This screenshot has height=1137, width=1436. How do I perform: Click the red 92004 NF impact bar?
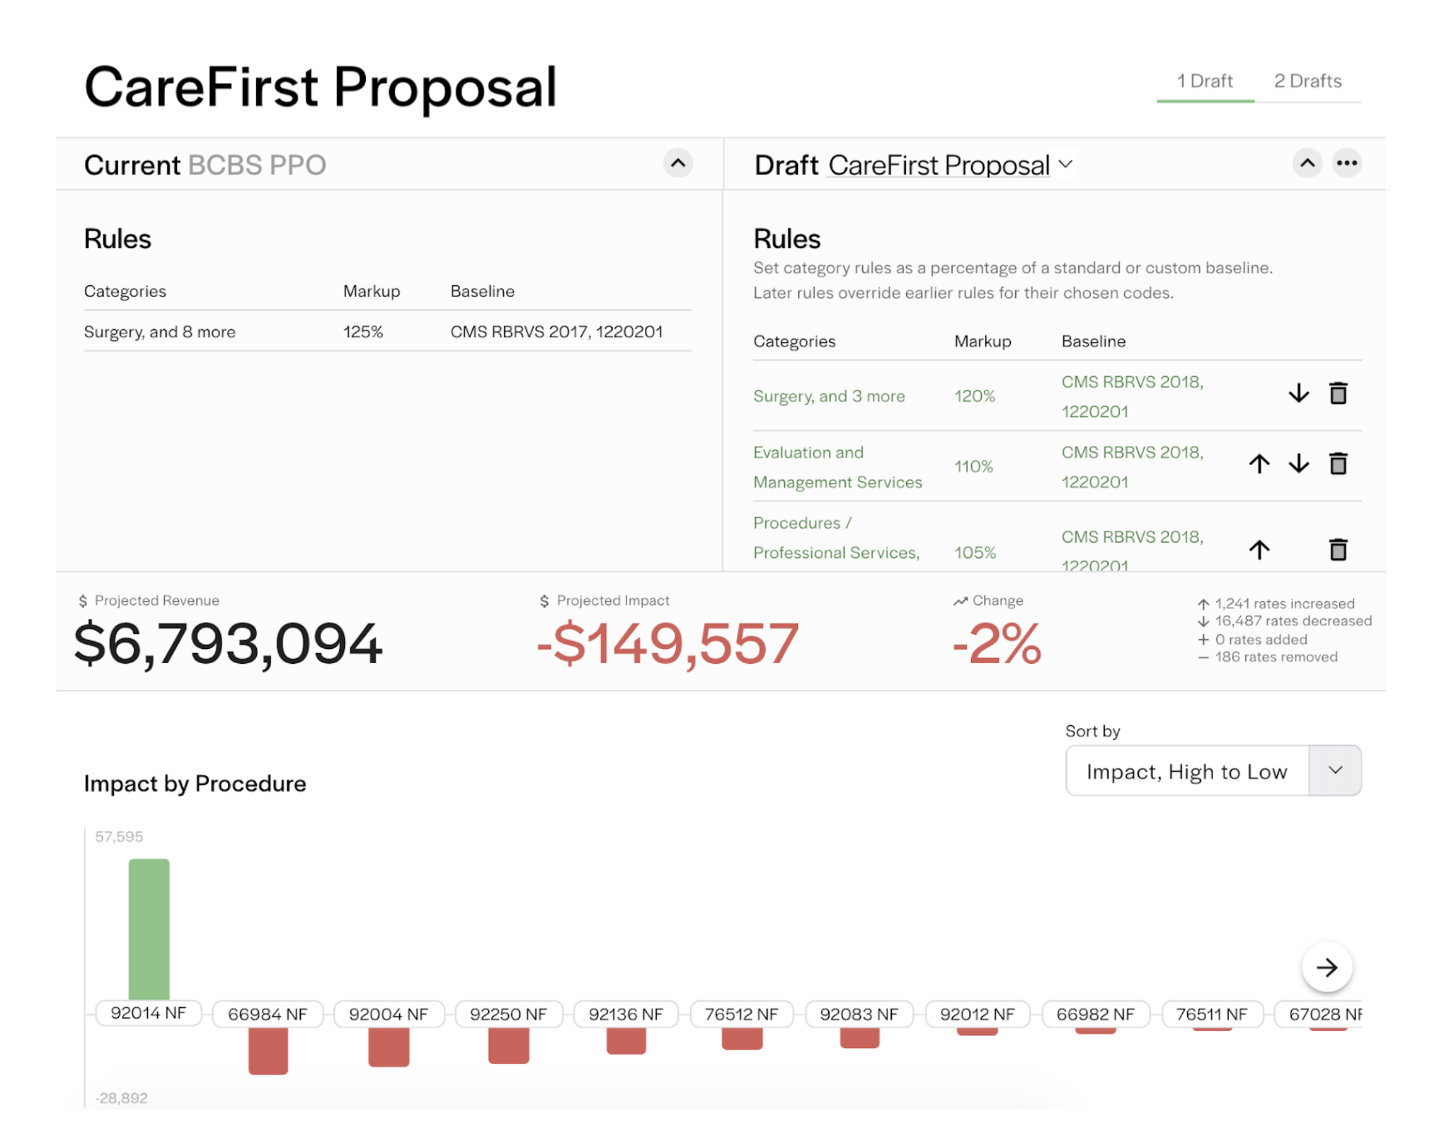point(388,1047)
